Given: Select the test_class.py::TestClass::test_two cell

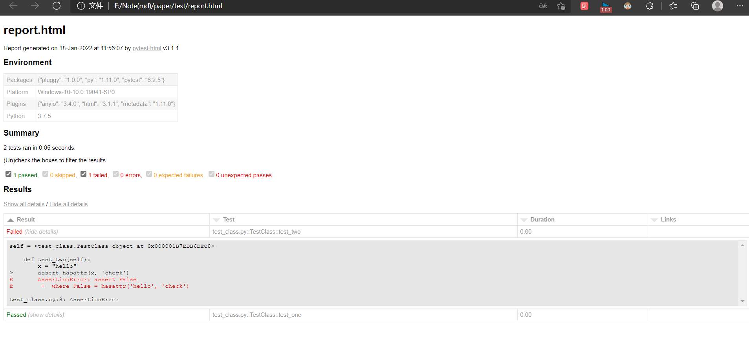Looking at the screenshot, I should [x=363, y=232].
